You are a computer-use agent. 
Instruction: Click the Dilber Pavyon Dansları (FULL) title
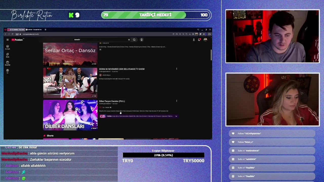(112, 101)
